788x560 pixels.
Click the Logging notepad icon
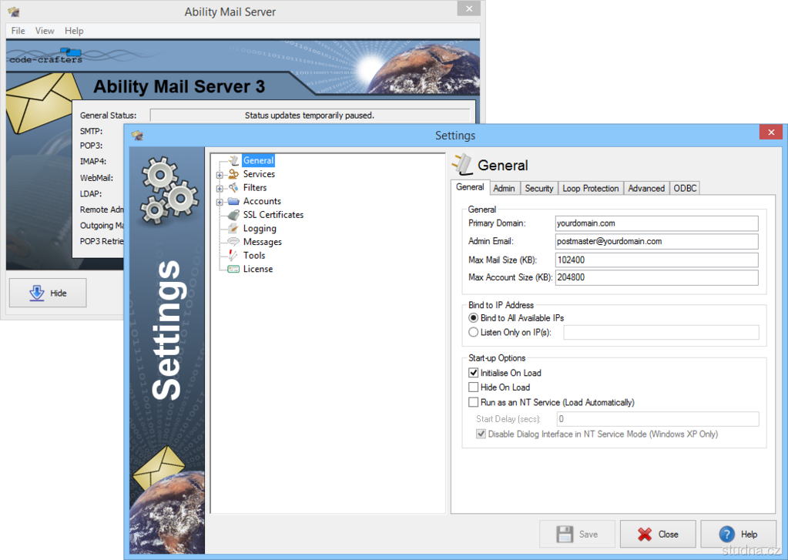point(233,228)
